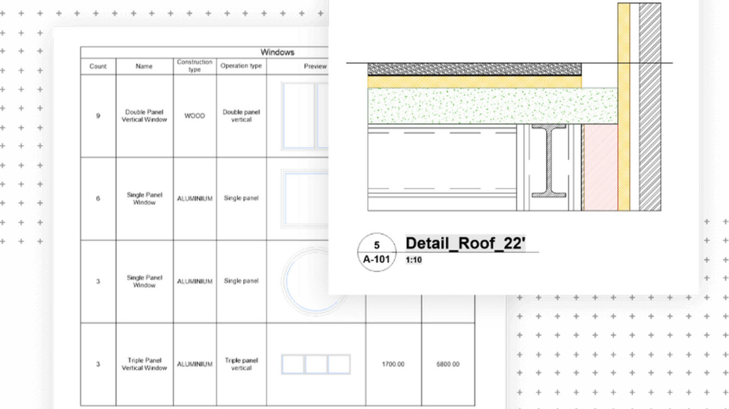
Task: Select the Operation type column header
Action: (241, 66)
